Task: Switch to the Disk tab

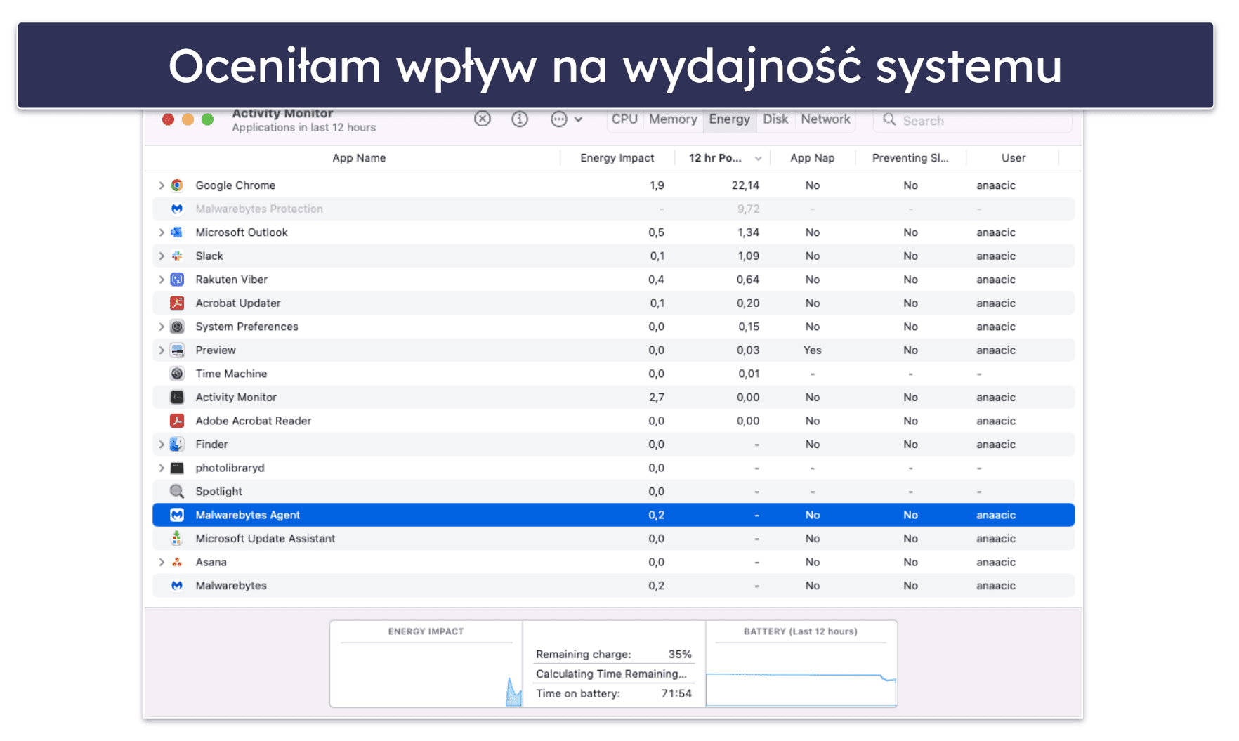Action: pos(775,119)
